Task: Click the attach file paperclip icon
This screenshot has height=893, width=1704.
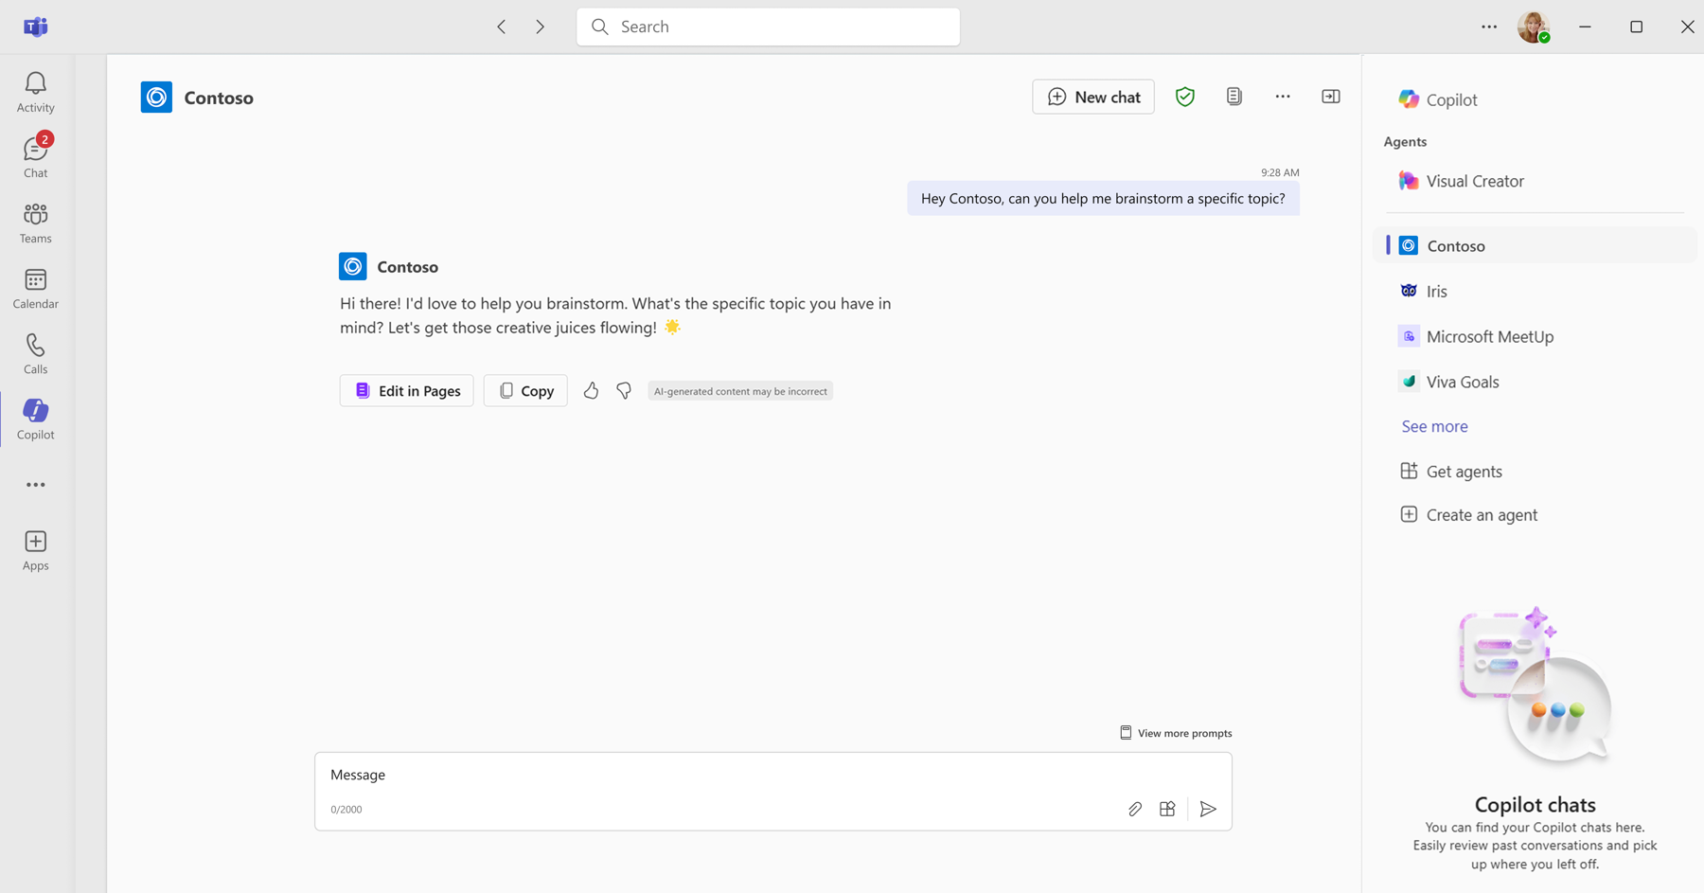Action: coord(1135,809)
